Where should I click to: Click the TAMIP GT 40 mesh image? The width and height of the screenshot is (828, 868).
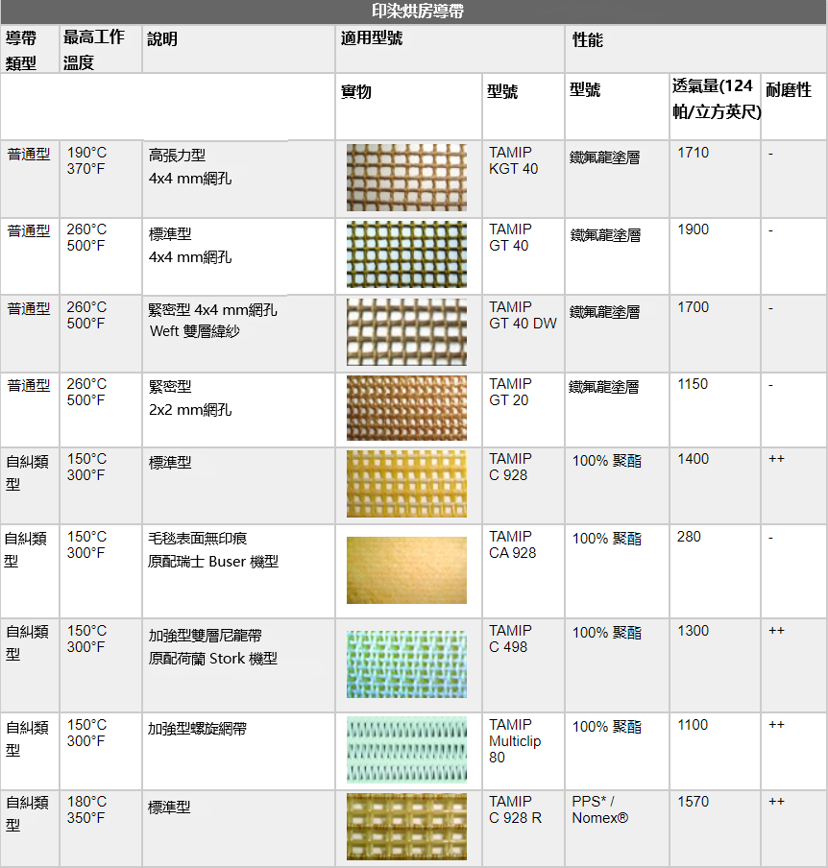[406, 254]
